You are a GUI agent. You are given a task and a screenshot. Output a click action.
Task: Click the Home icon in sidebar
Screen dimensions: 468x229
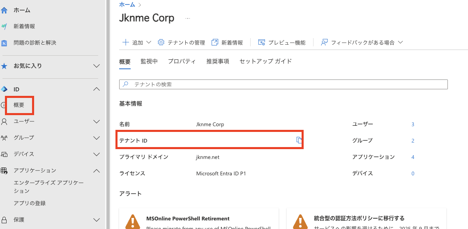click(5, 10)
